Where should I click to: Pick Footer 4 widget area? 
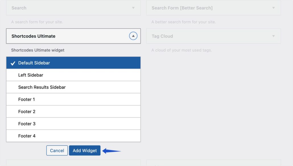point(27,136)
